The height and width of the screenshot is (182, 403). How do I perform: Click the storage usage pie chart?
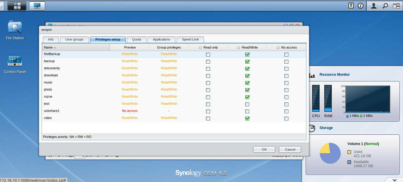(330, 153)
